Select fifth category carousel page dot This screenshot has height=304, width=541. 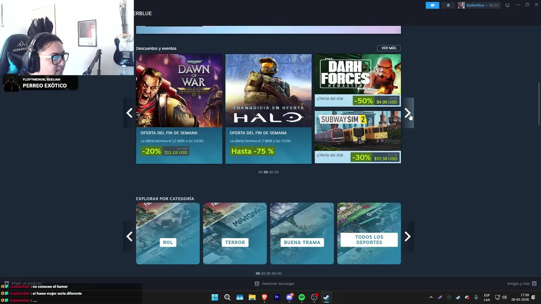pos(279,274)
